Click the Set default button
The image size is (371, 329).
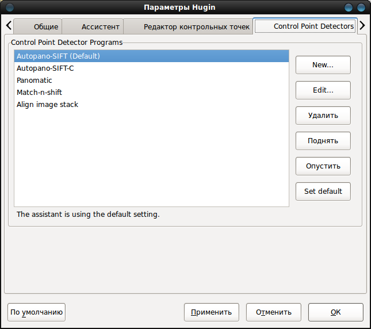click(323, 192)
